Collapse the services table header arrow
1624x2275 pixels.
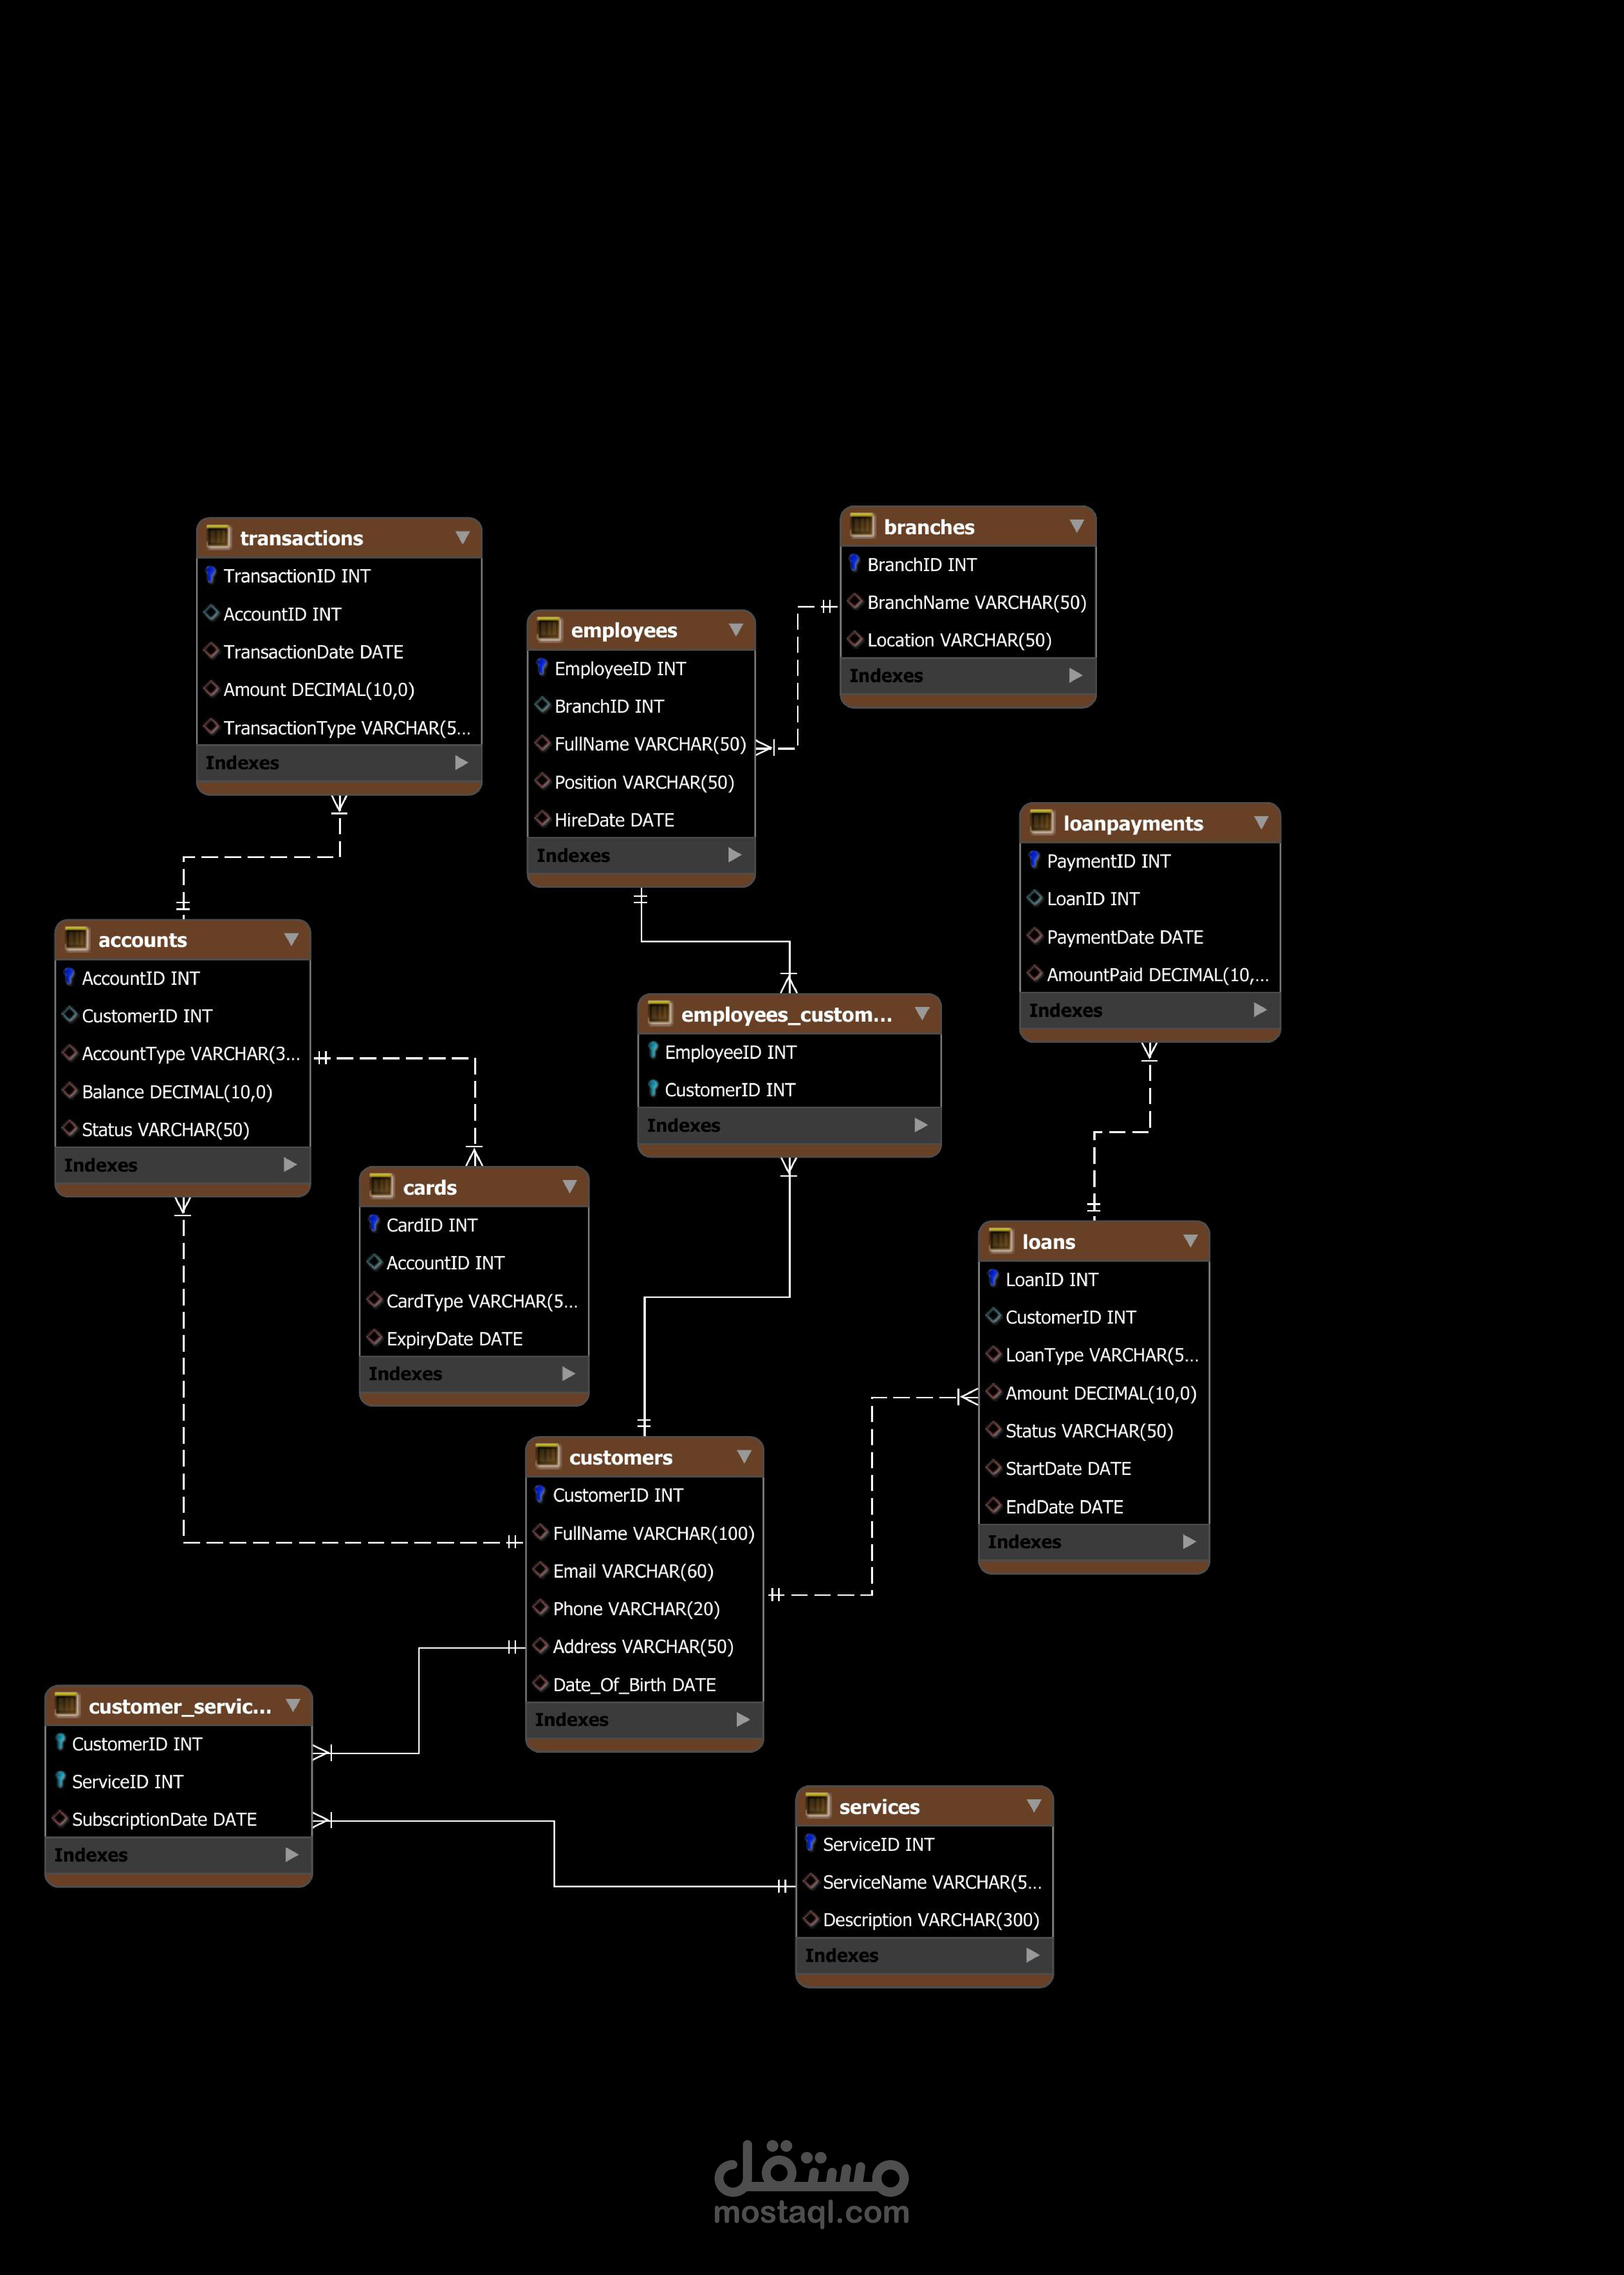tap(1034, 1806)
